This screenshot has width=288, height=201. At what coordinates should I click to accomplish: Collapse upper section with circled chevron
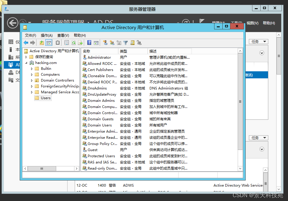point(262,53)
